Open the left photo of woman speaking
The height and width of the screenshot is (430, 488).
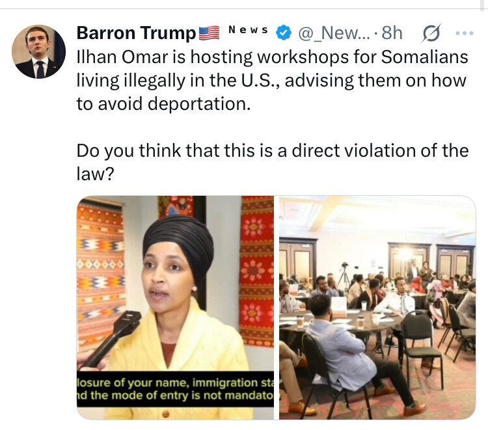coord(175,308)
